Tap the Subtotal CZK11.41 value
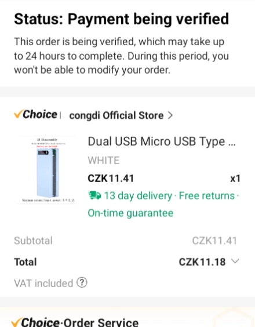Screen dimensions: 255x327 coord(214,241)
